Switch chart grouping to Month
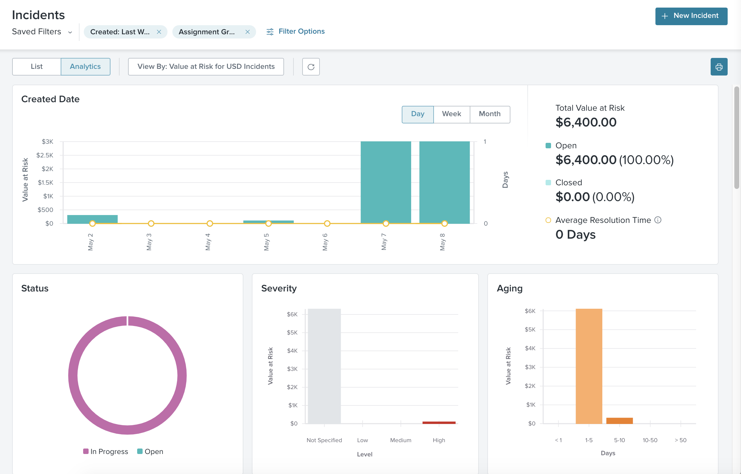This screenshot has height=474, width=741. (490, 114)
